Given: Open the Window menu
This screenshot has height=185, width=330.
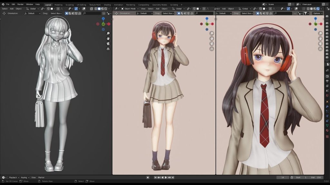Looking at the screenshot, I should pyautogui.click(x=29, y=4).
